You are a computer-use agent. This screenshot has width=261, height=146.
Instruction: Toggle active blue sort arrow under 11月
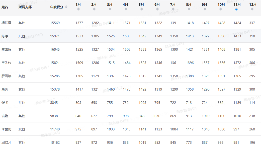[x=236, y=9]
